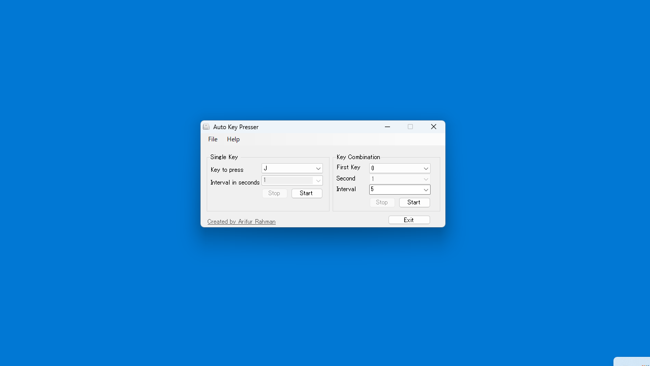Image resolution: width=650 pixels, height=366 pixels.
Task: Click the Key Combination group label
Action: click(358, 157)
